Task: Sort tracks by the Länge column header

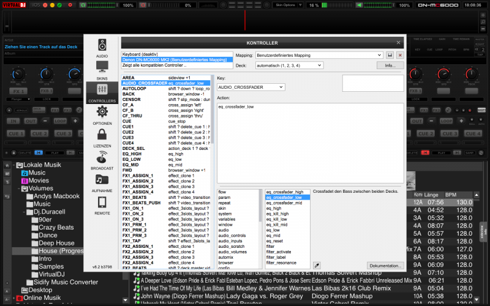Action: (x=431, y=195)
